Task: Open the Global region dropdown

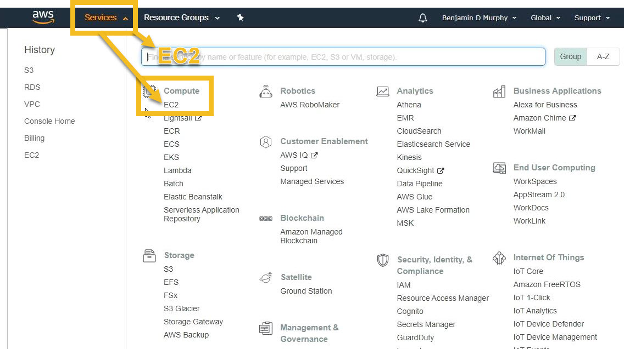Action: 545,18
